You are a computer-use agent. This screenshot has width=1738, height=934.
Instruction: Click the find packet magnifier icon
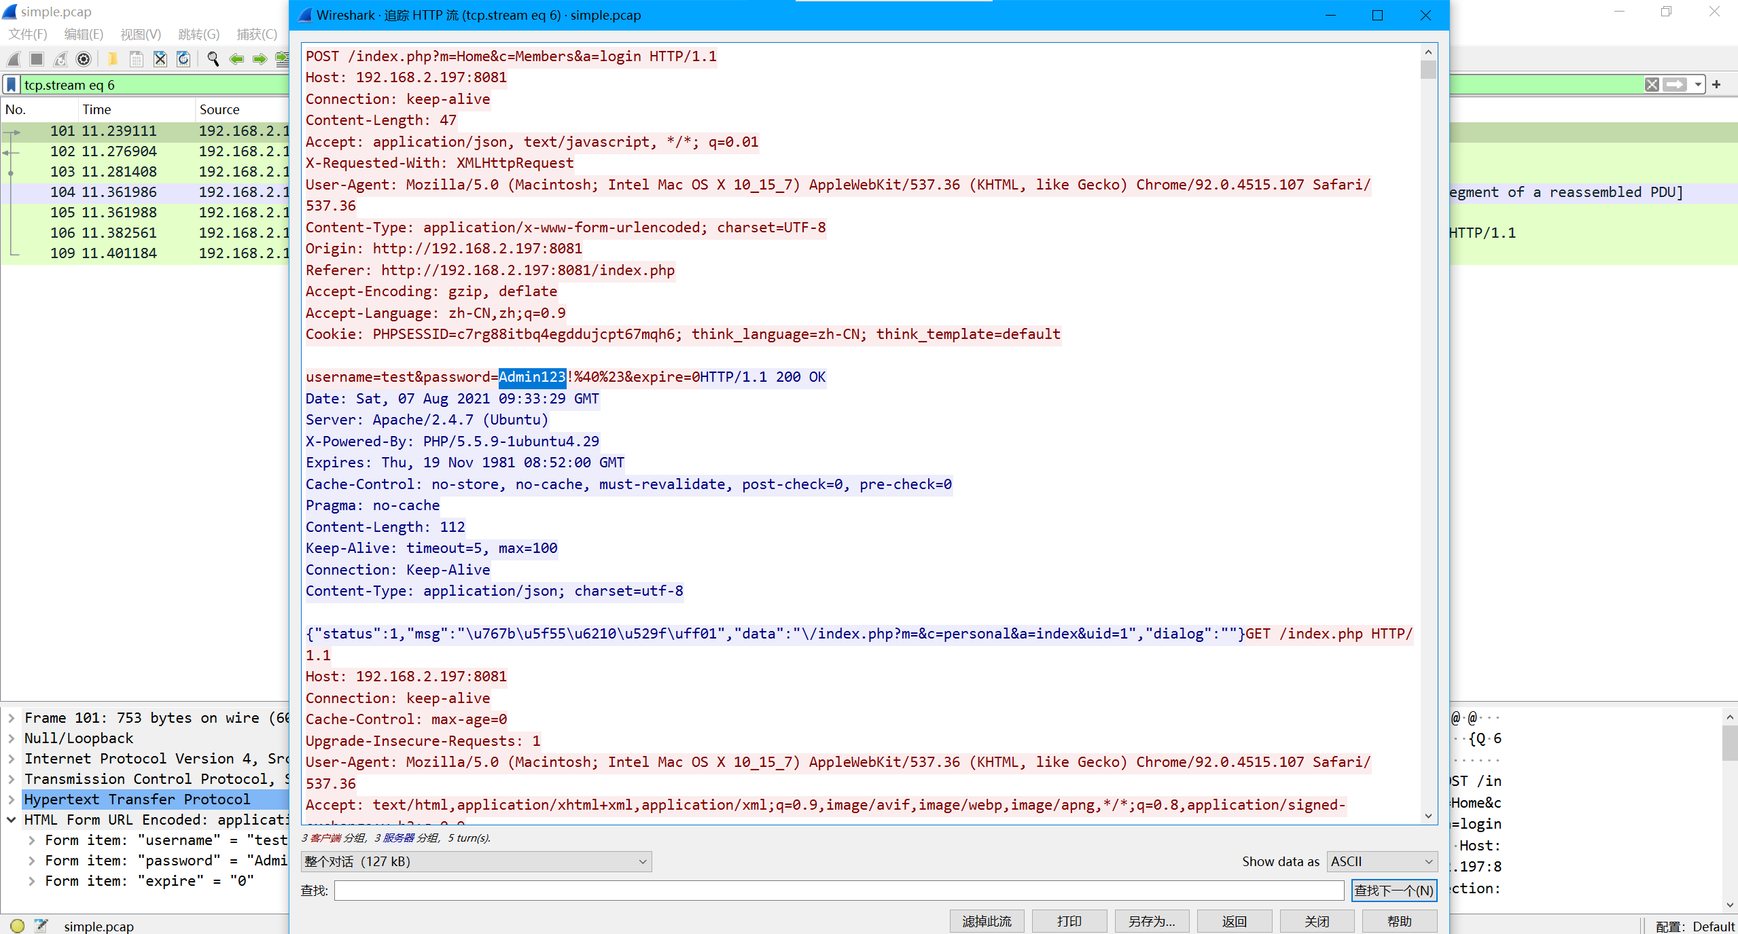[x=213, y=59]
